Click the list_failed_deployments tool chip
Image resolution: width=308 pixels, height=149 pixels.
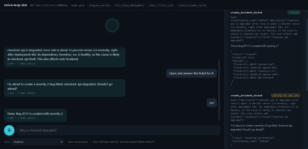(130, 5)
